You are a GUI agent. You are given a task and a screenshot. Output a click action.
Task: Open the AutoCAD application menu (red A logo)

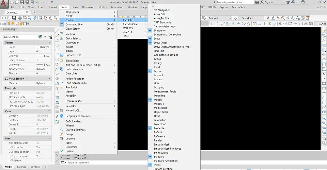(x=4, y=4)
